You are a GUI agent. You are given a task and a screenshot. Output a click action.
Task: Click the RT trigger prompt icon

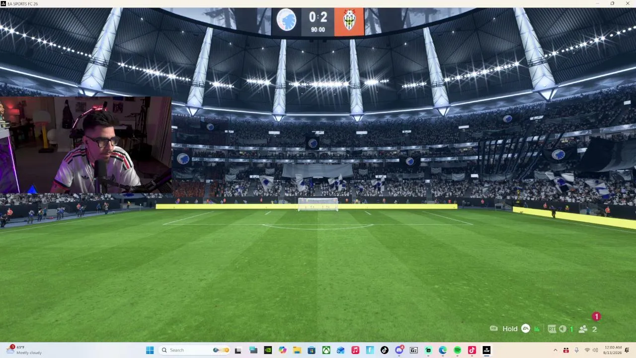(552, 329)
